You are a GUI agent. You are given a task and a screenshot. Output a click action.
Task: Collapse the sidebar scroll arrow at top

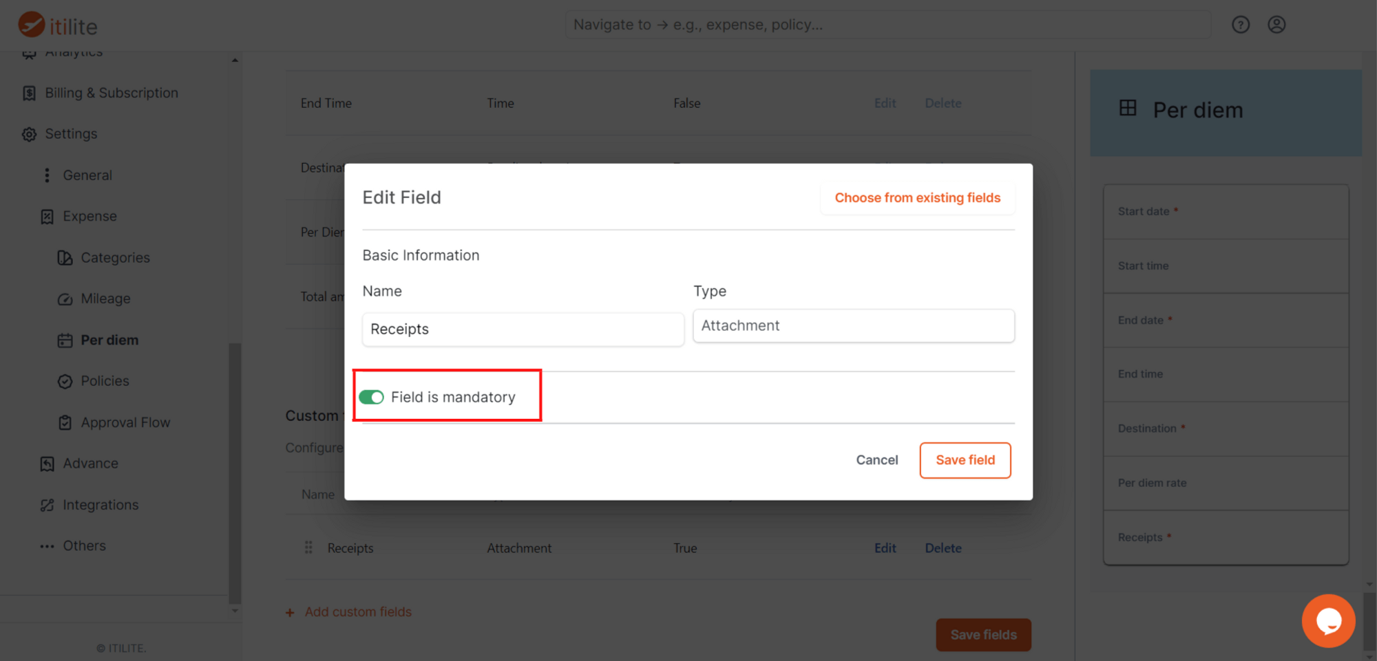235,58
